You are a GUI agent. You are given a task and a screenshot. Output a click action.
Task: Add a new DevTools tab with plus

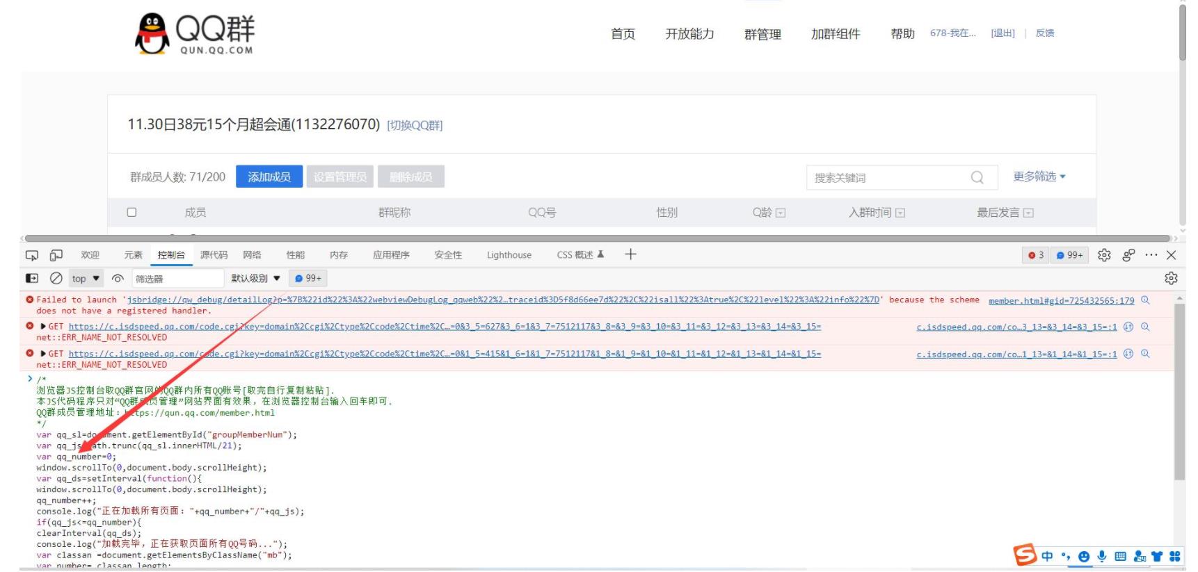click(630, 254)
